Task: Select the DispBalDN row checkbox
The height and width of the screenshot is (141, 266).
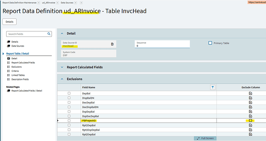Action: pyautogui.click(x=69, y=98)
